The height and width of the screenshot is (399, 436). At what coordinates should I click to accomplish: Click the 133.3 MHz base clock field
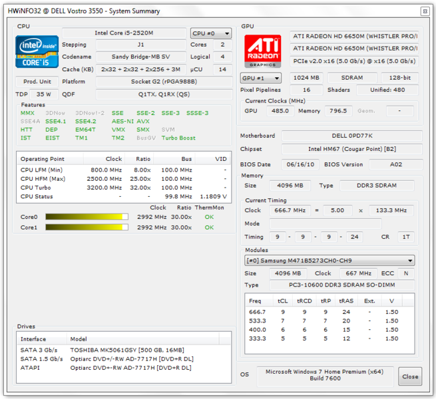click(x=391, y=210)
